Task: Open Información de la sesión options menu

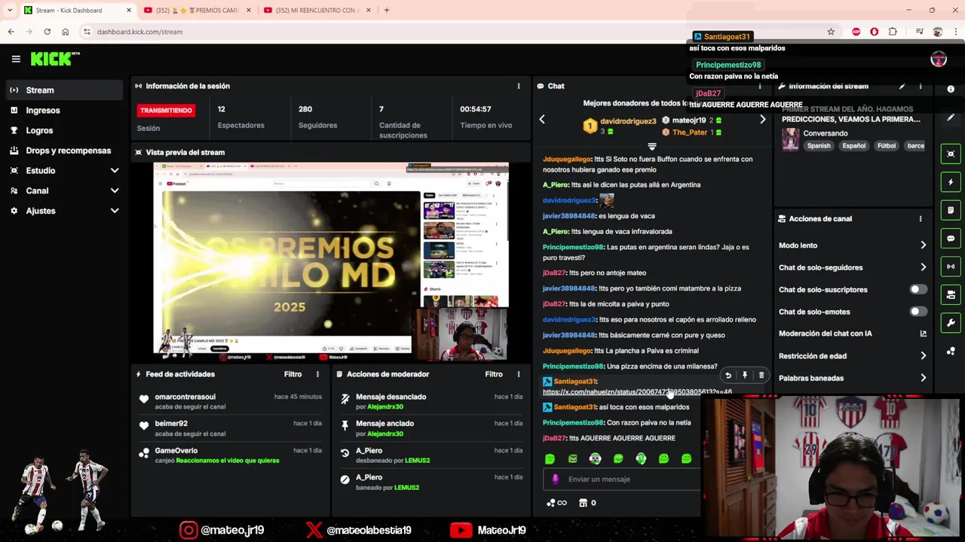Action: click(x=518, y=86)
